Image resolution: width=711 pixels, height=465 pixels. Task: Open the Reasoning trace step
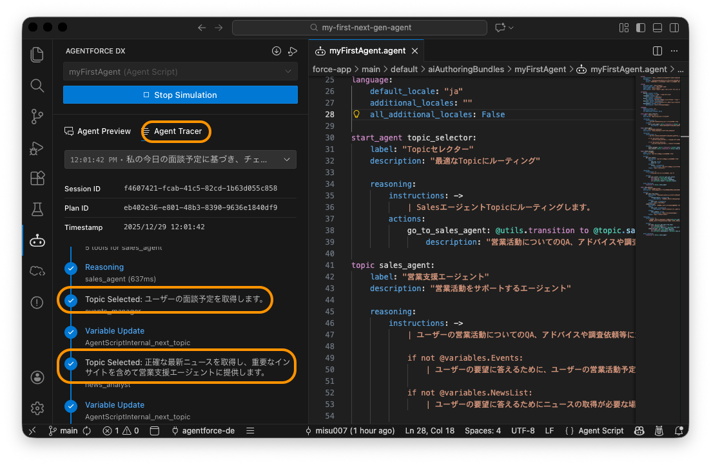pos(104,267)
